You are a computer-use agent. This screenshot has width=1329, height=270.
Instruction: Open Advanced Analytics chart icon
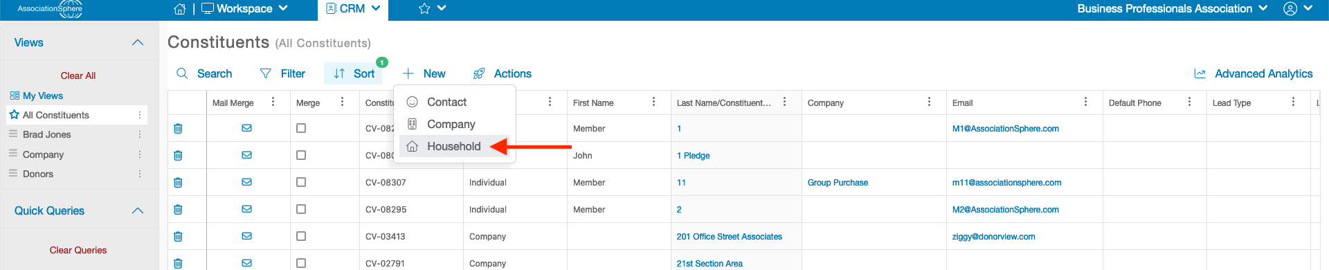[1200, 74]
